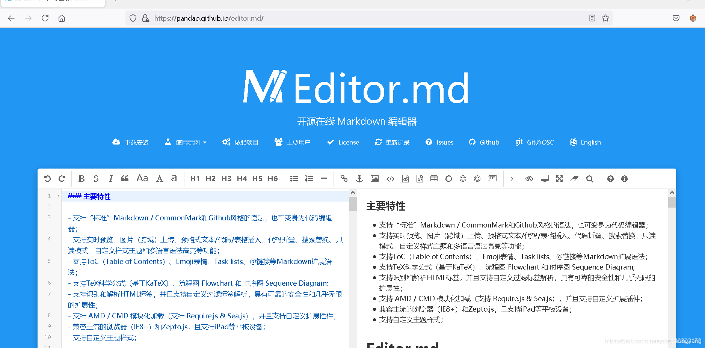Switch the site to English
Screen dimensions: 705x348
pos(585,142)
